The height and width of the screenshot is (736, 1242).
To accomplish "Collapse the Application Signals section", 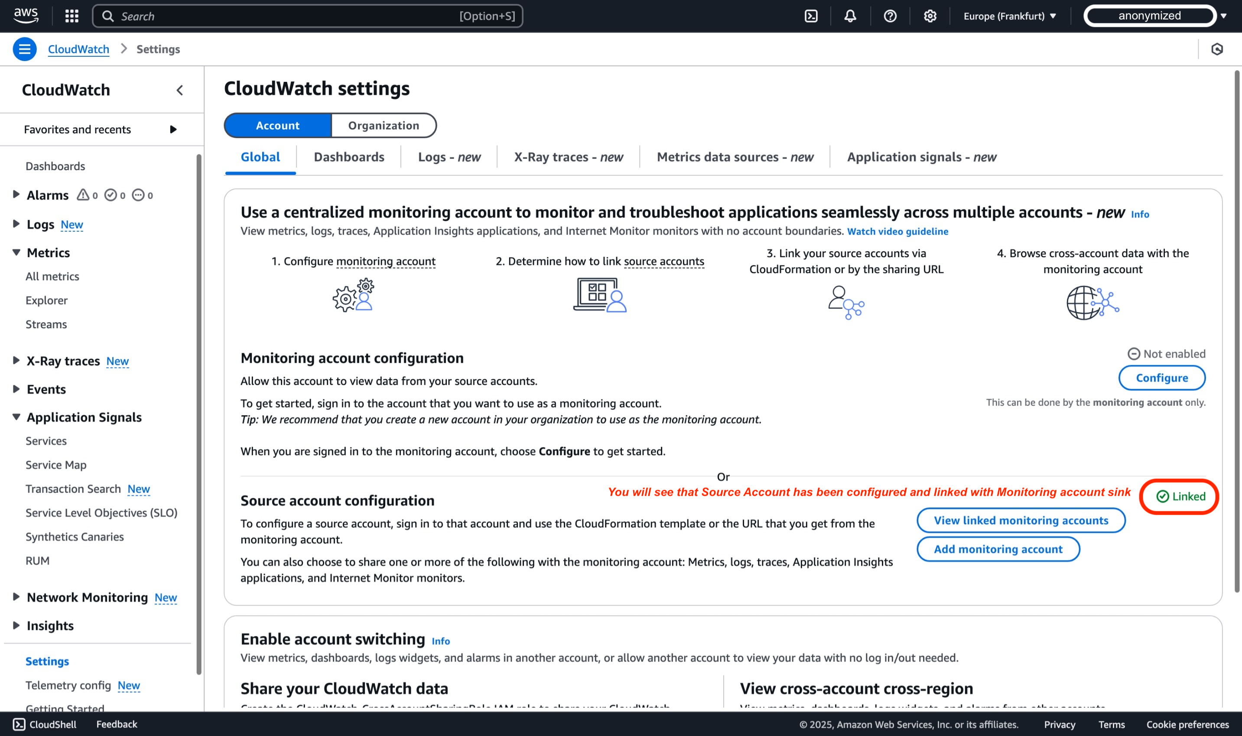I will (16, 417).
